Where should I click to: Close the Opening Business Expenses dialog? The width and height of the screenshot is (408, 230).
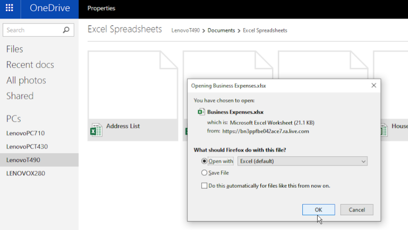[x=373, y=86]
